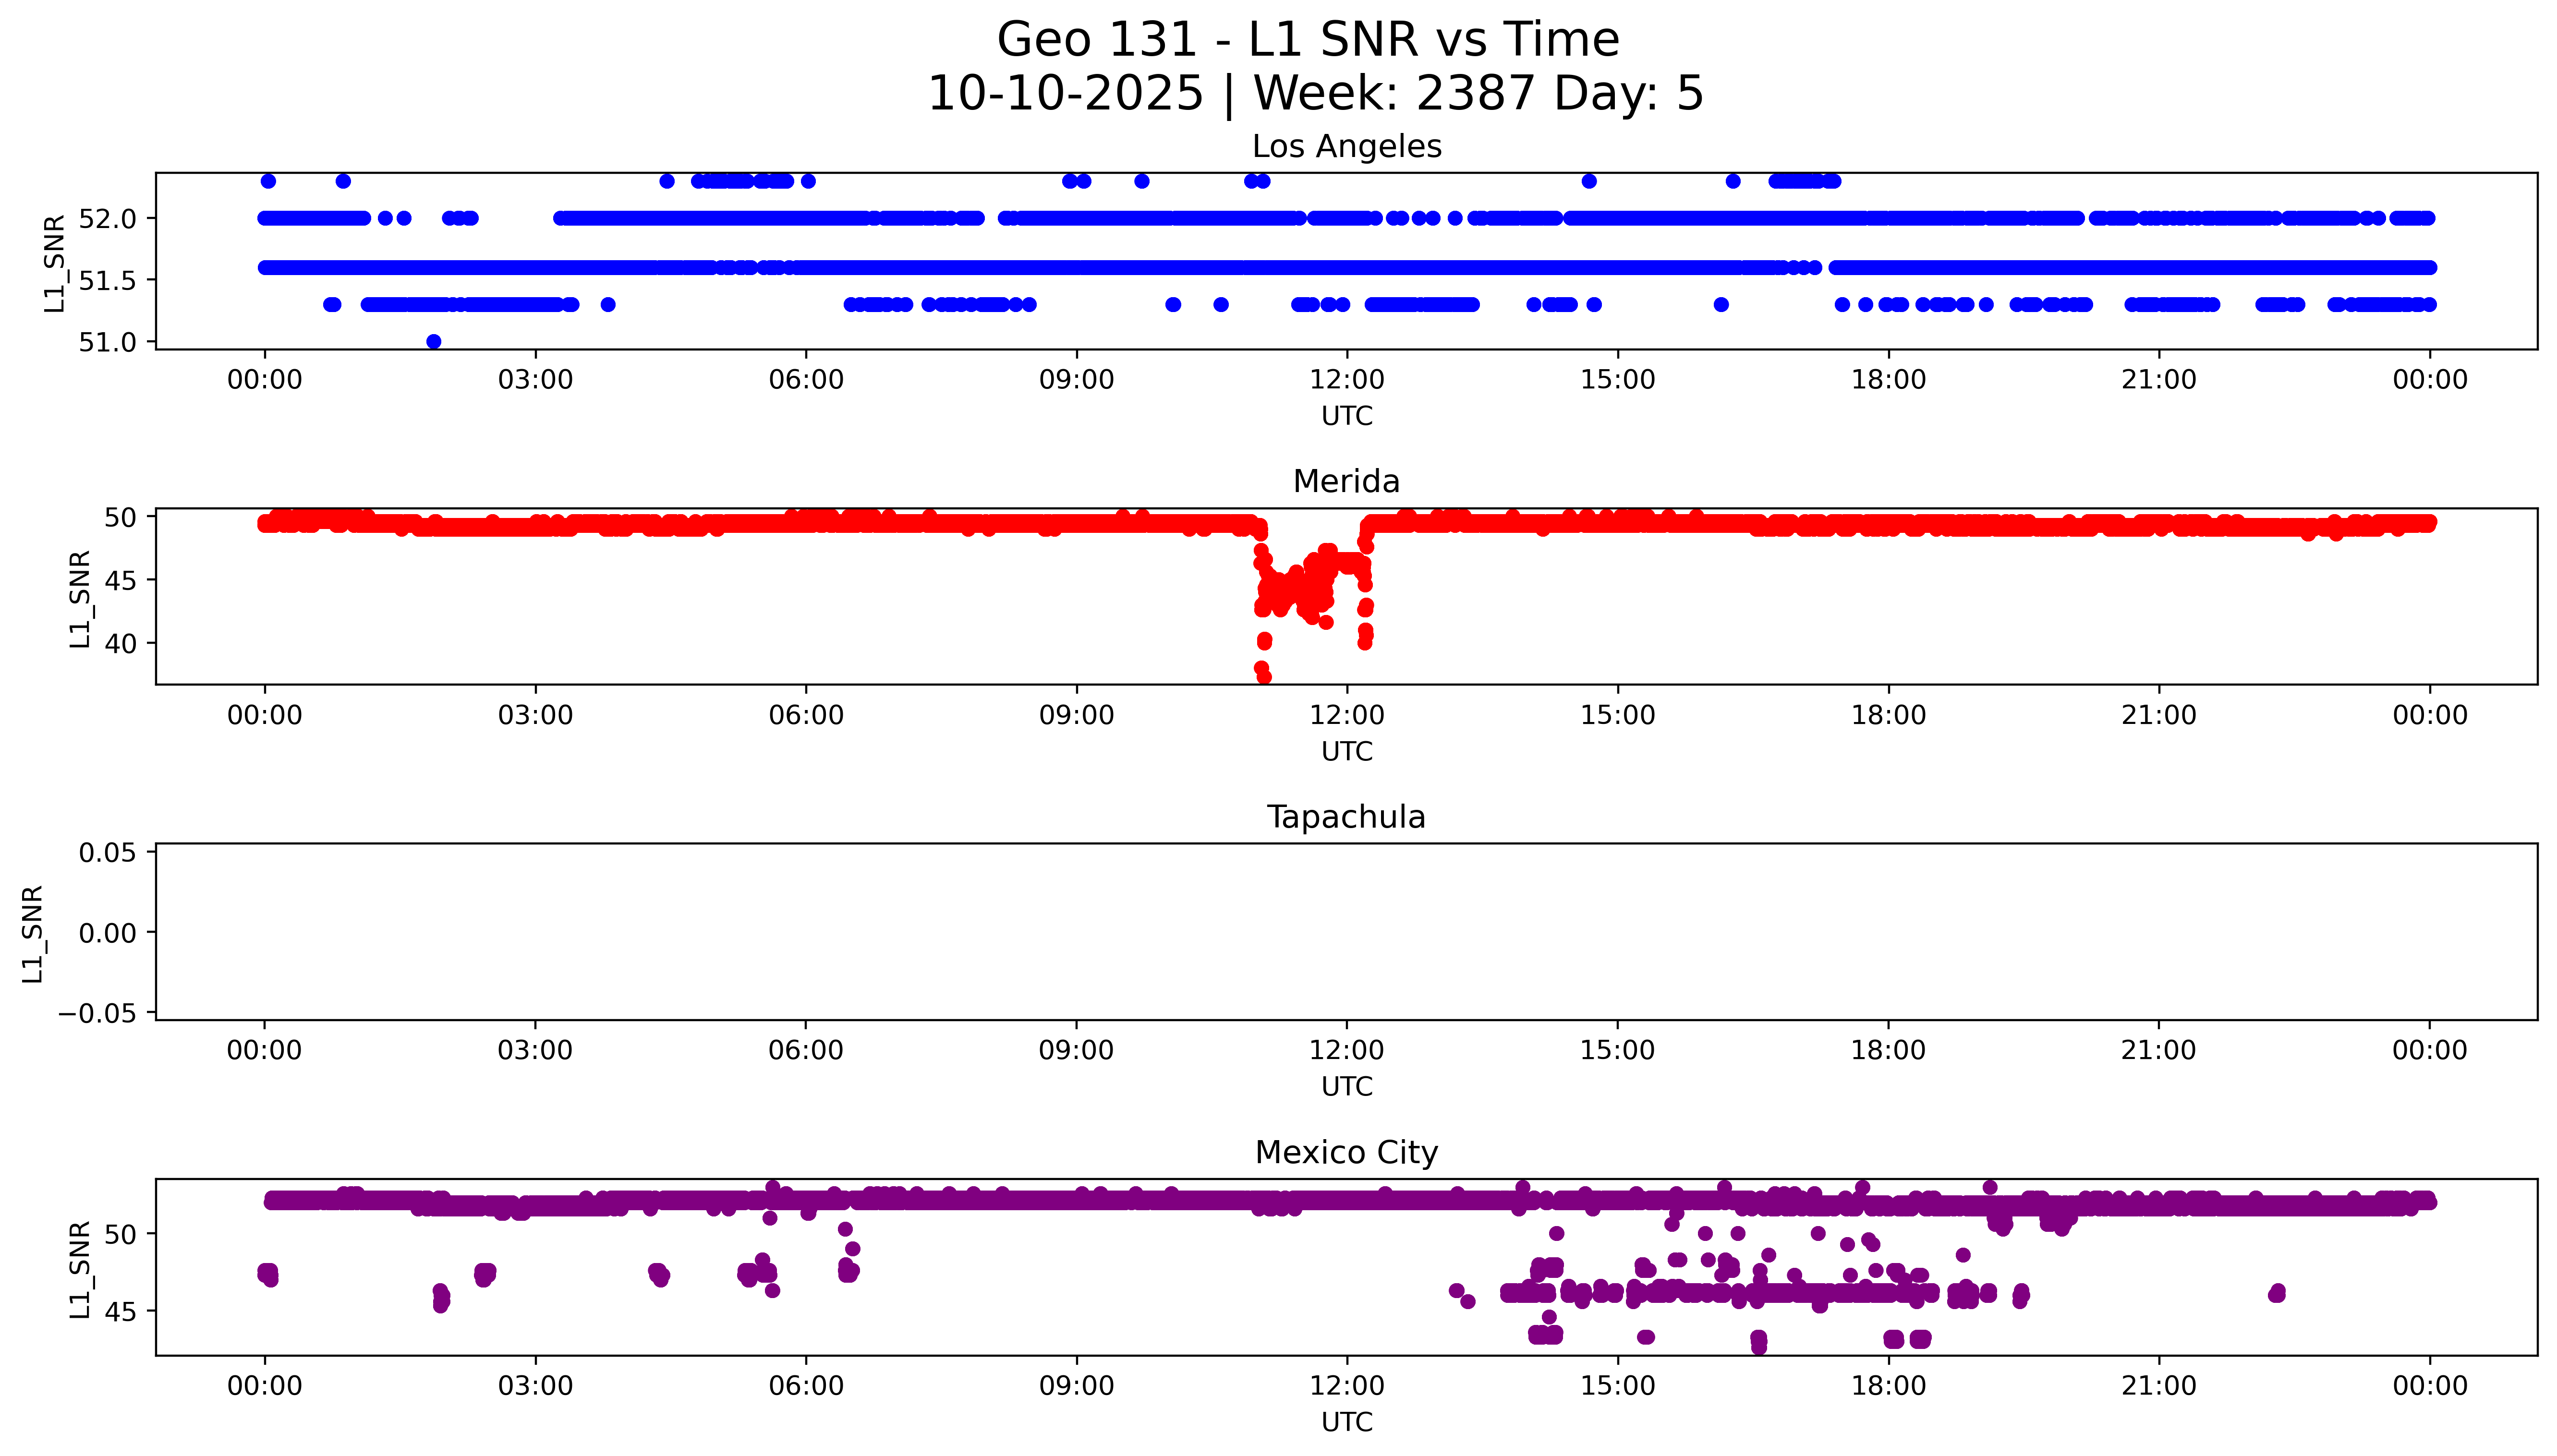Viewport: 2557px width, 1456px height.
Task: Click the 'L1_SNR' y-axis label of the Tapachula plot
Action: point(33,933)
